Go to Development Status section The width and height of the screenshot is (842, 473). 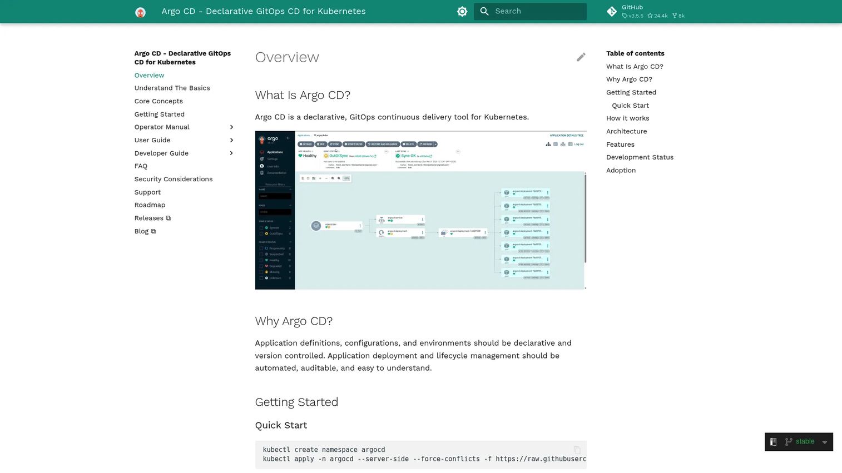pyautogui.click(x=640, y=157)
